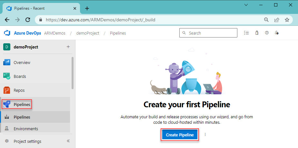Collapse the sidebar with double chevron

click(68, 141)
